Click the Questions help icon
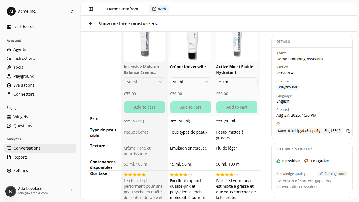This screenshot has width=359, height=202. [9, 126]
